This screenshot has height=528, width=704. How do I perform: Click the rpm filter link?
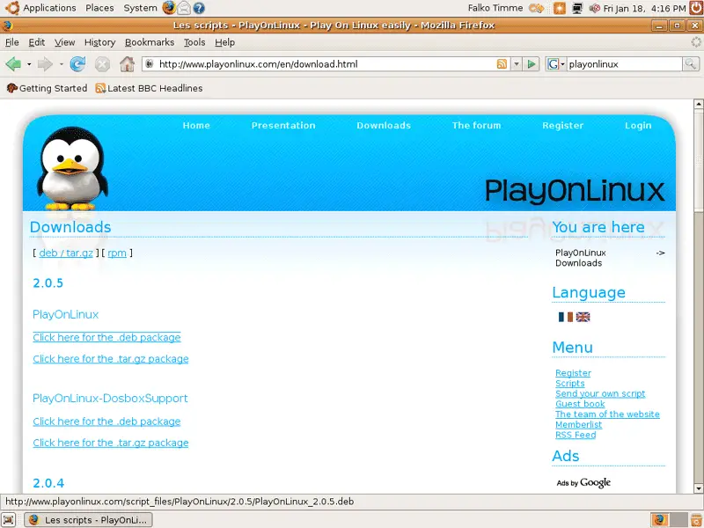coord(117,253)
